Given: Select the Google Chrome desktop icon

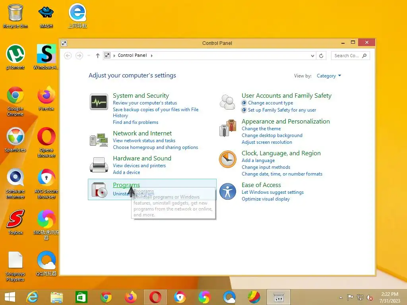Looking at the screenshot, I should (x=16, y=101).
